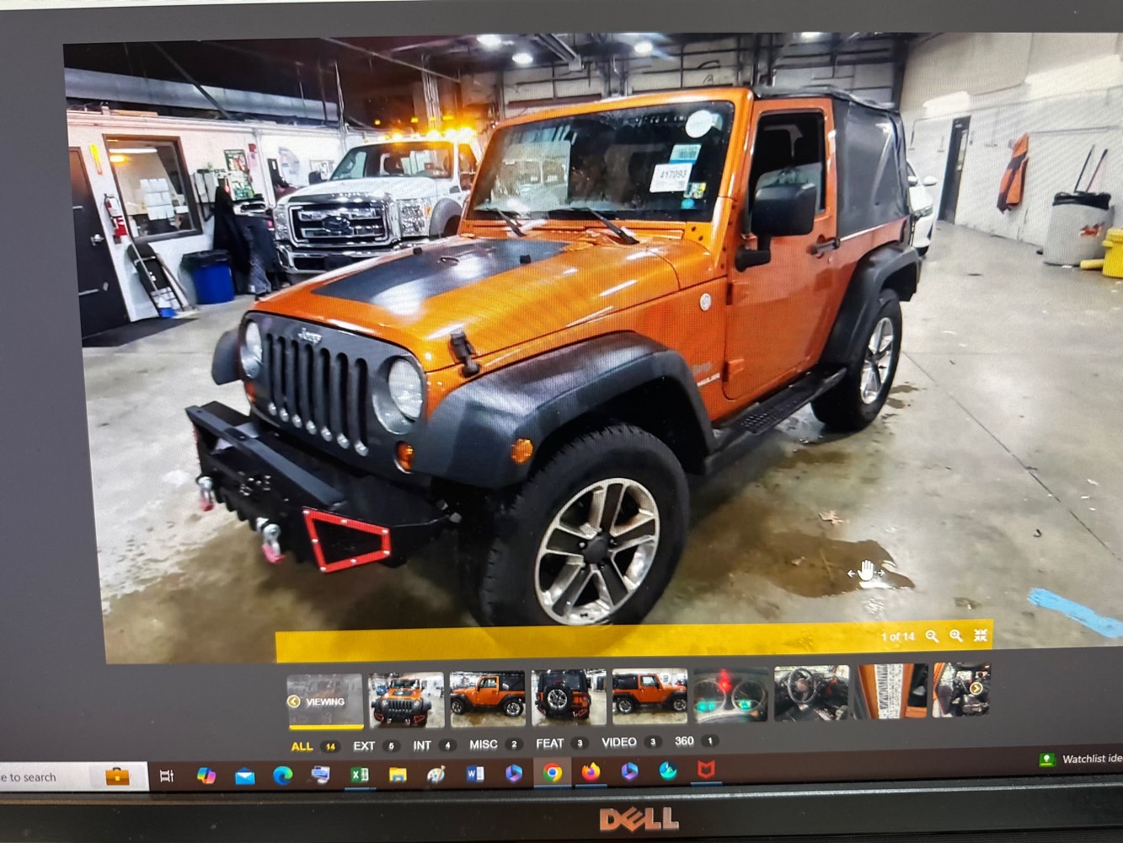Open the rear spare-tire Jeep thumbnail
This screenshot has height=843, width=1123.
[x=568, y=697]
